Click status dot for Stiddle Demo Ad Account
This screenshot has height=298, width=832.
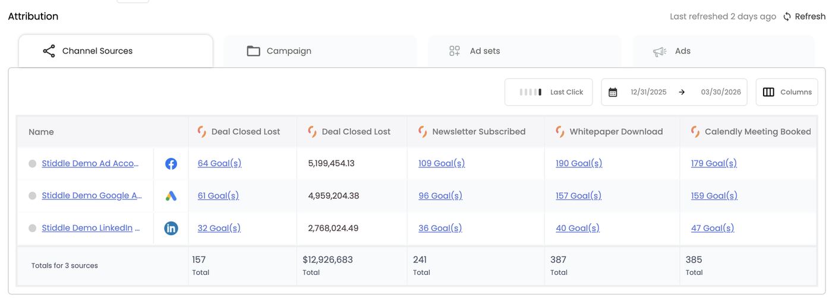point(33,164)
